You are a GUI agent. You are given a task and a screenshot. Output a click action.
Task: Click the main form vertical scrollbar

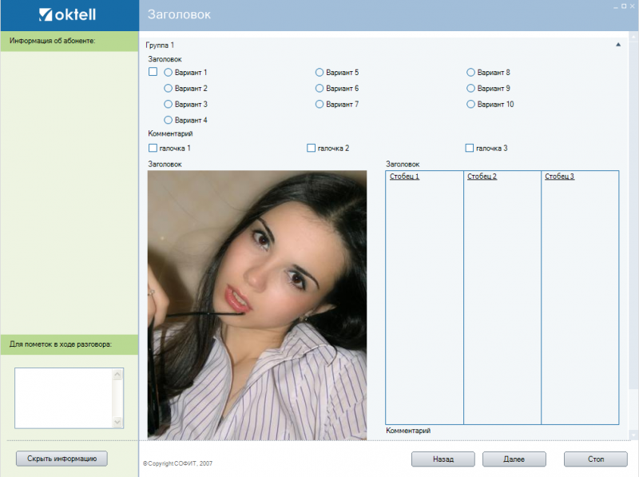633,237
